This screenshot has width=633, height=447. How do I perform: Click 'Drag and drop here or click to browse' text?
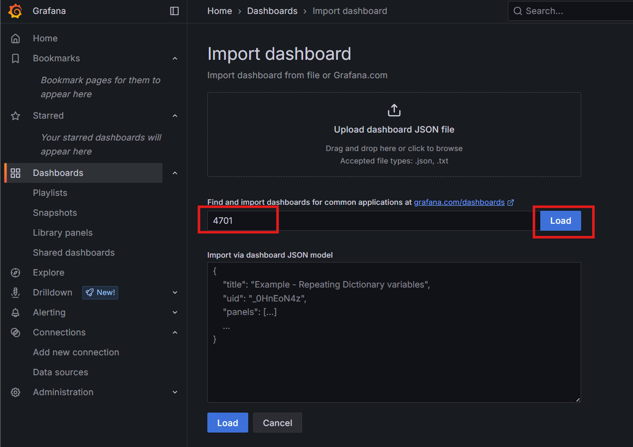pyautogui.click(x=394, y=149)
